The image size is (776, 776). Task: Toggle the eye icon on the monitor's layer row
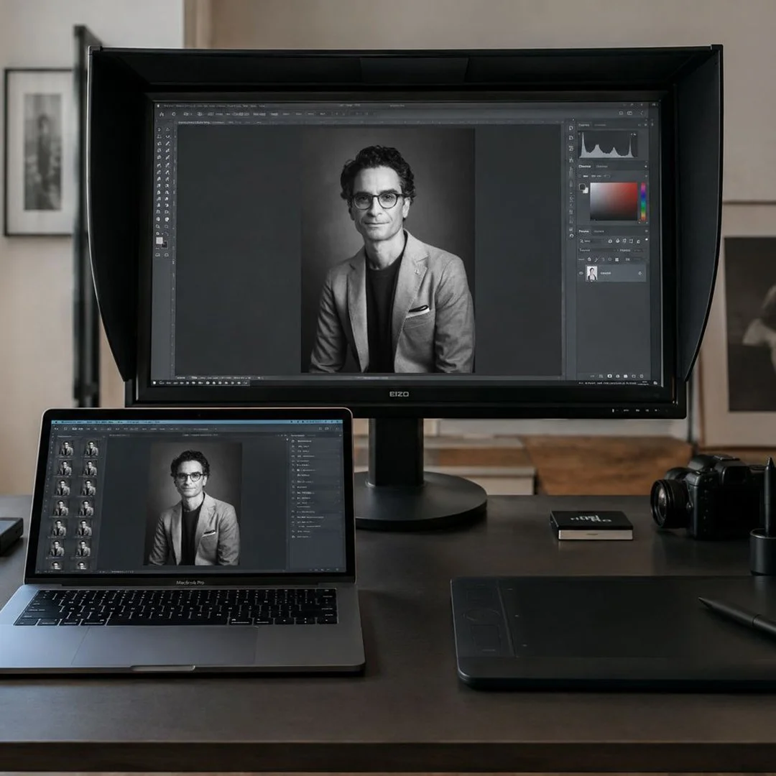(x=581, y=273)
